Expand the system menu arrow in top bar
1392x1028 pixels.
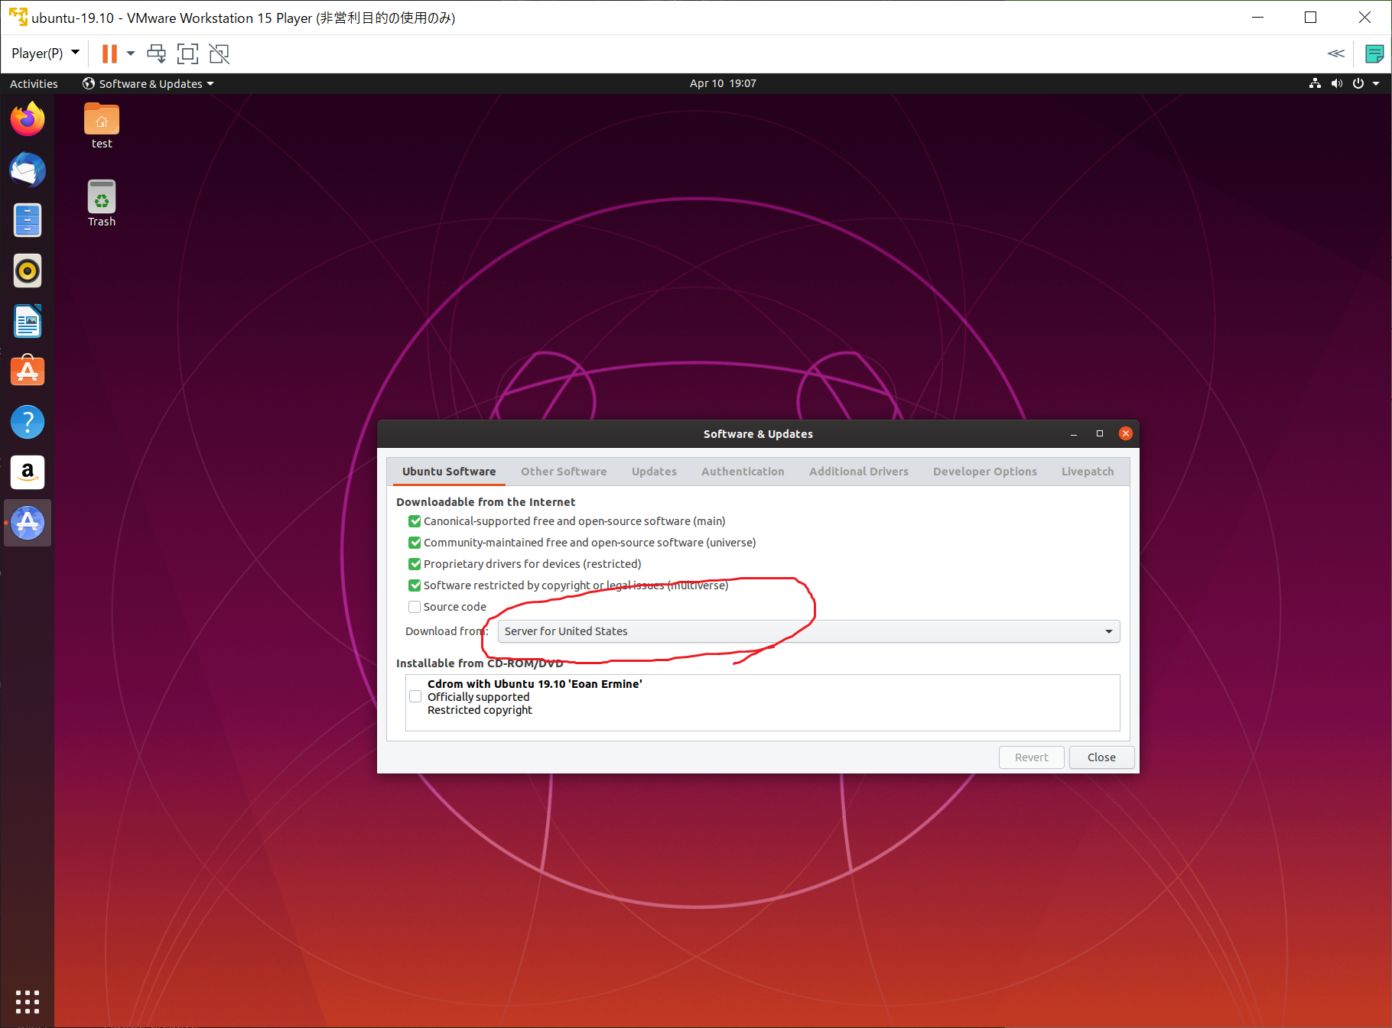[1376, 83]
